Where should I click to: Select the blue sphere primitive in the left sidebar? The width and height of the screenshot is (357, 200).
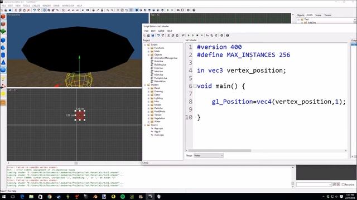click(x=3, y=69)
